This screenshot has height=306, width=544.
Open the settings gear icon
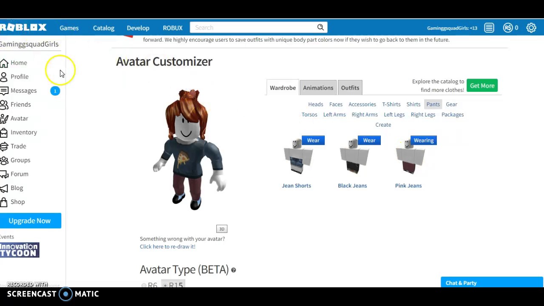[x=531, y=28]
